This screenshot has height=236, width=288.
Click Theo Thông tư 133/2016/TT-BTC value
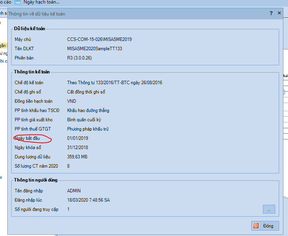pyautogui.click(x=115, y=83)
